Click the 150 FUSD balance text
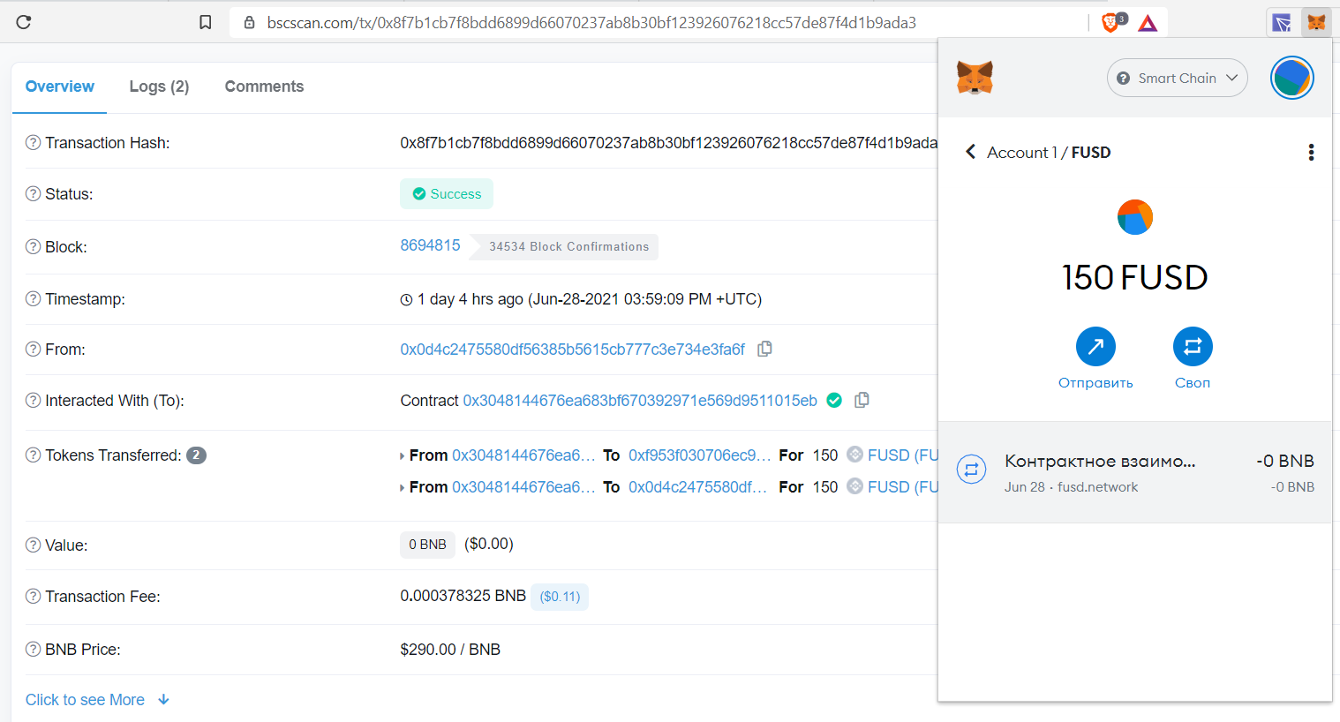 [1134, 277]
